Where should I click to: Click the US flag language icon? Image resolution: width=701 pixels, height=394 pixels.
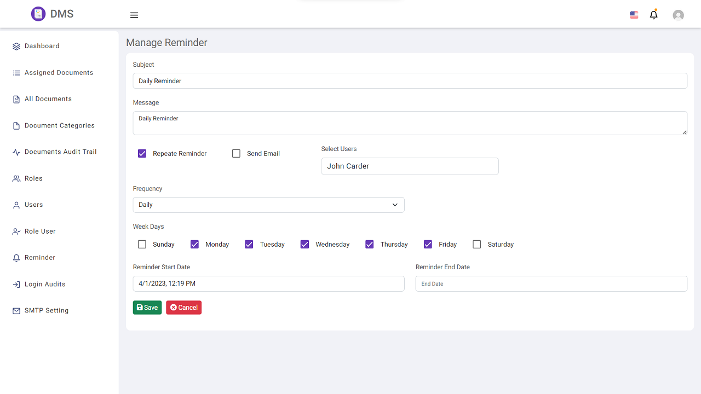pos(634,15)
